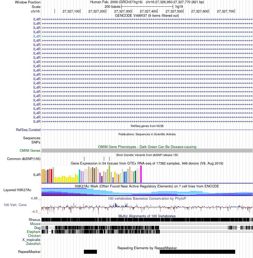Click the 'Dog' species label
This screenshot has width=253, height=258.
click(37, 228)
